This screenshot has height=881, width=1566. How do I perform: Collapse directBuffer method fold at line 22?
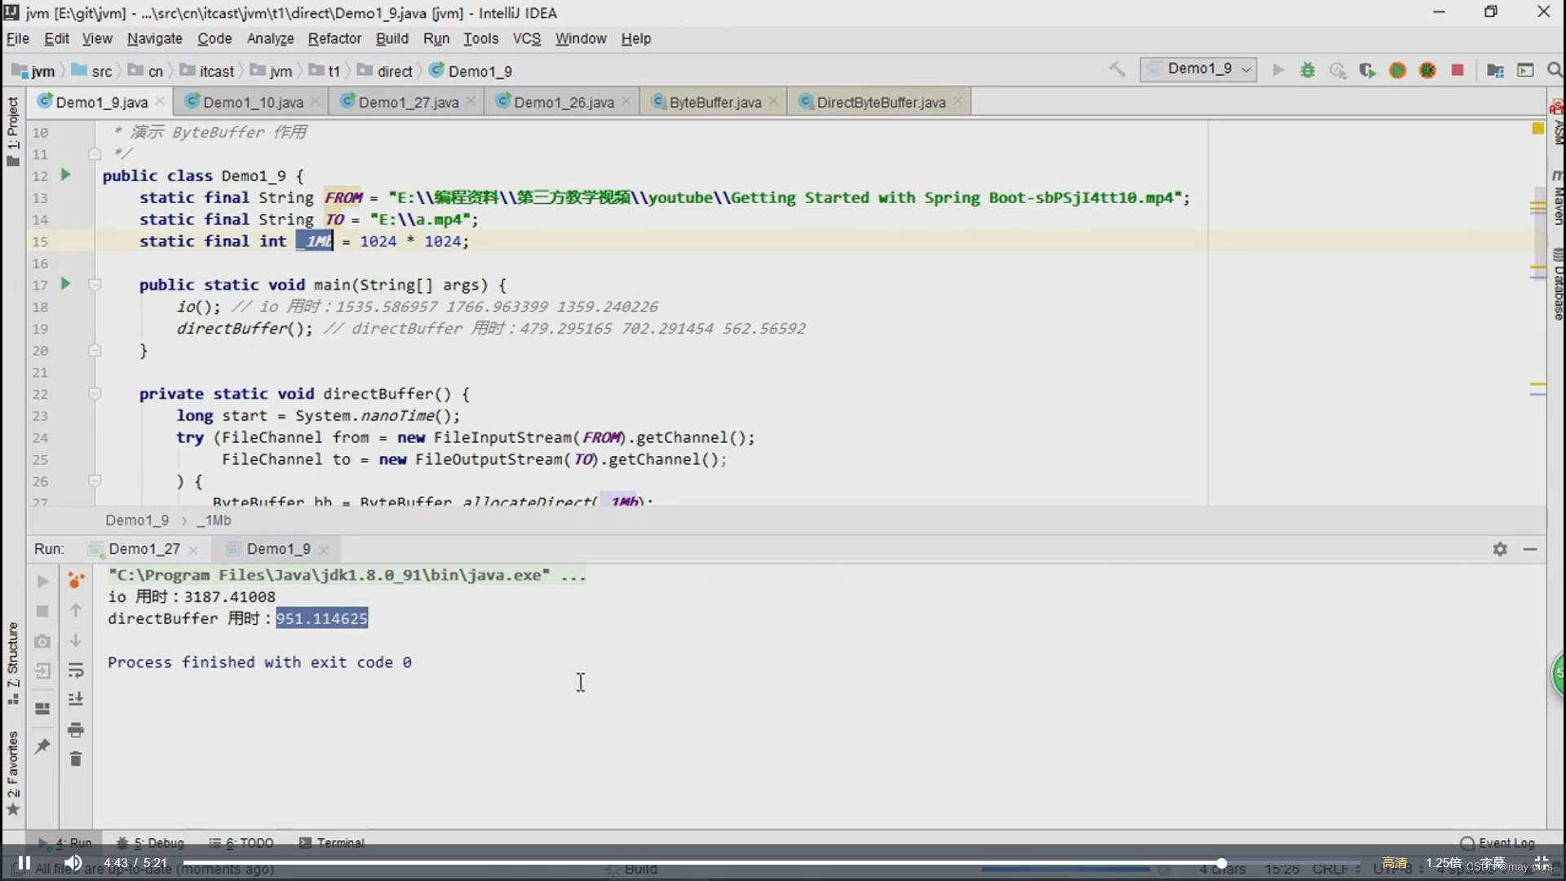pos(95,394)
